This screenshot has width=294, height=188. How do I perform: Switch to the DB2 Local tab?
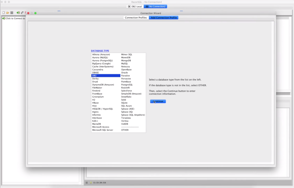click(136, 6)
